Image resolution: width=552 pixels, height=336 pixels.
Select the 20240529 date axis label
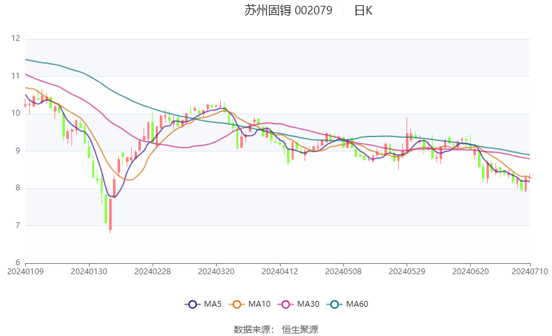407,272
